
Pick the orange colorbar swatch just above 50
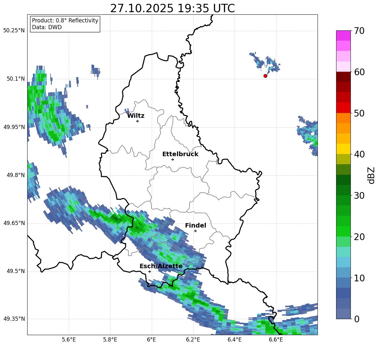tap(343, 118)
